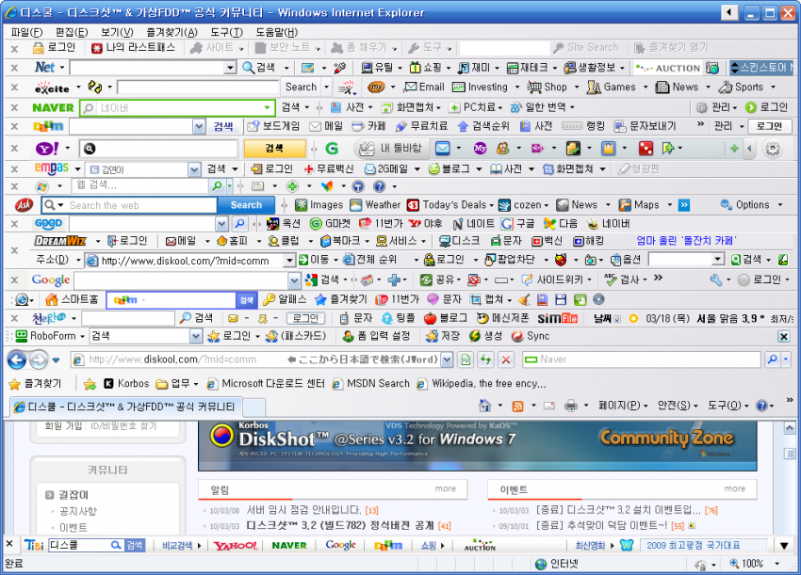Close the RoboForm toolbar X button

click(x=784, y=336)
